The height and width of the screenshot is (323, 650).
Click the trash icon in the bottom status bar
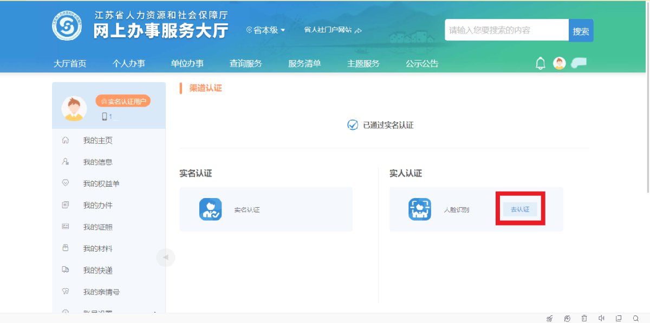[584, 318]
